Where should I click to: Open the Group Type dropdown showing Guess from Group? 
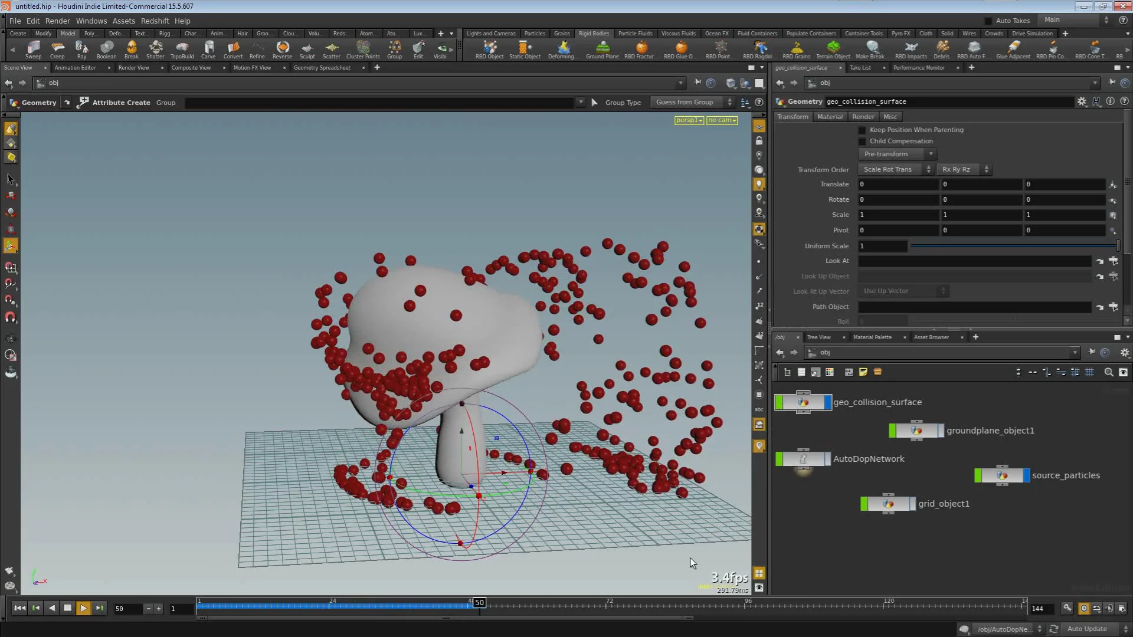coord(690,102)
